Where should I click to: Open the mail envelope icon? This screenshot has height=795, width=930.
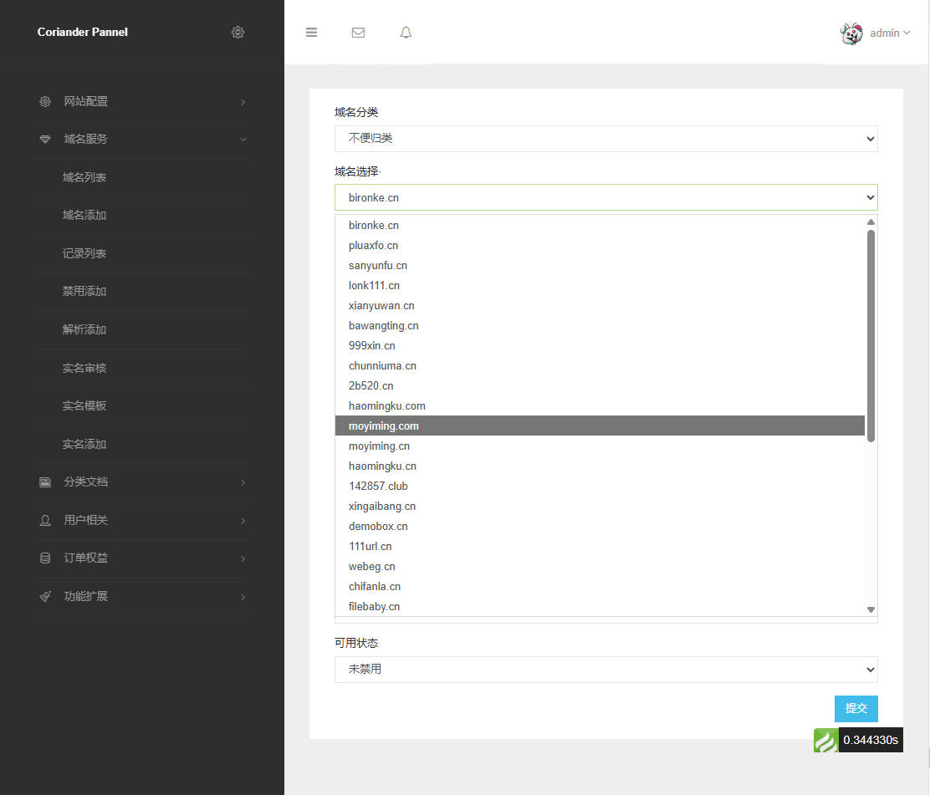point(358,33)
